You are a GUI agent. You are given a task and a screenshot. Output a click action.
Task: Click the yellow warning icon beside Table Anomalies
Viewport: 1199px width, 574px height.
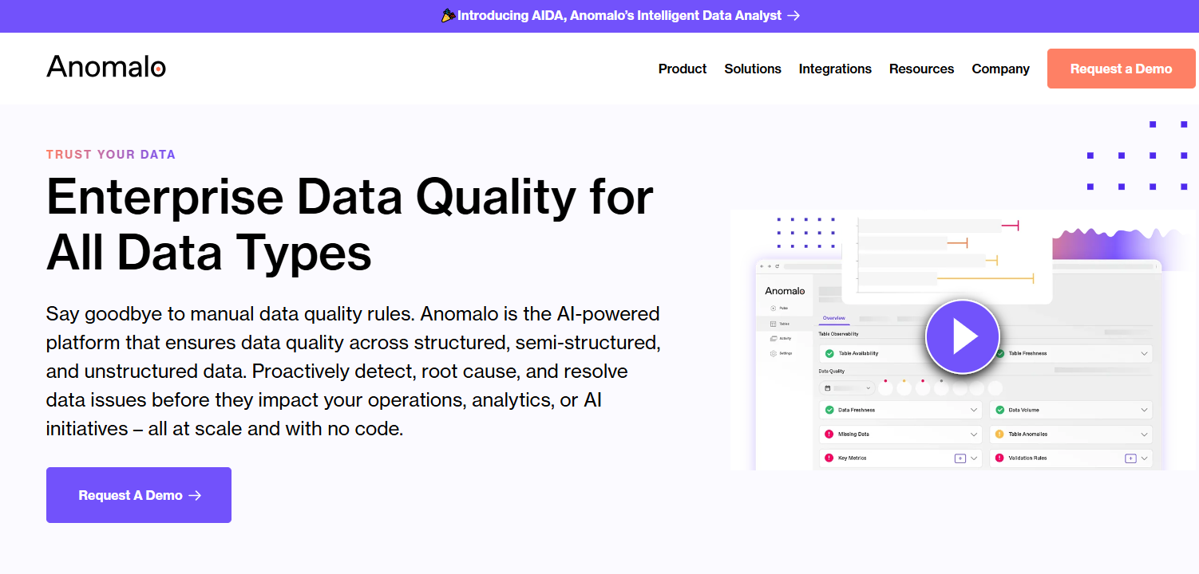click(x=999, y=434)
